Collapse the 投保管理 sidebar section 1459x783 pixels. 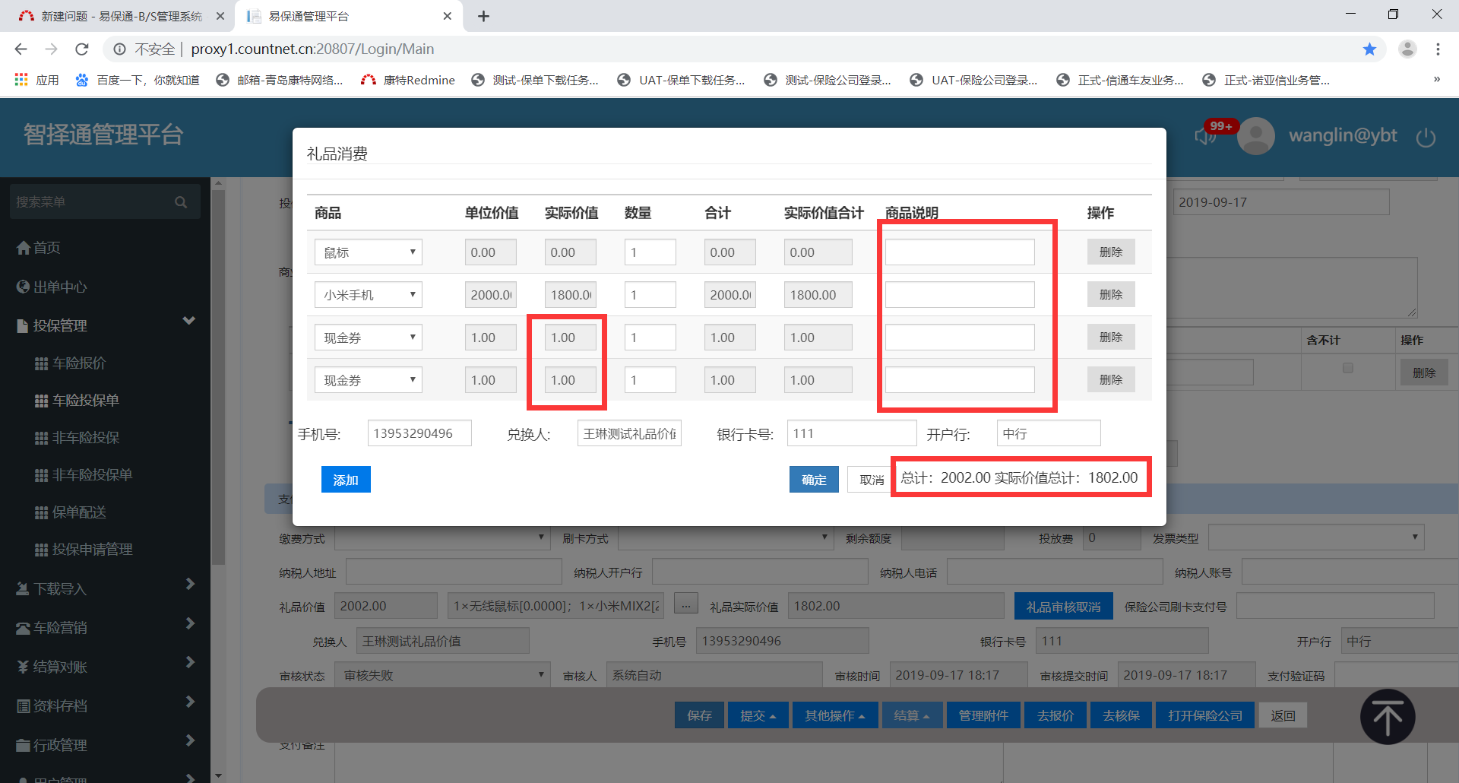[189, 322]
